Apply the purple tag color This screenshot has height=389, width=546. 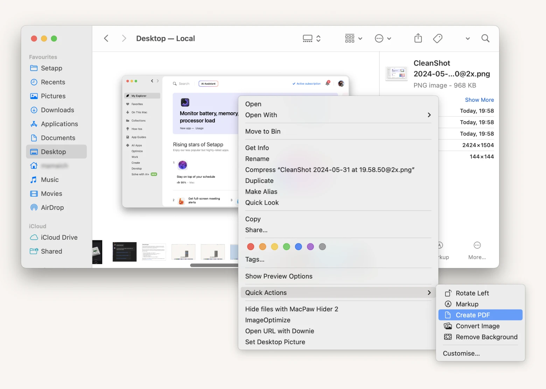(310, 247)
